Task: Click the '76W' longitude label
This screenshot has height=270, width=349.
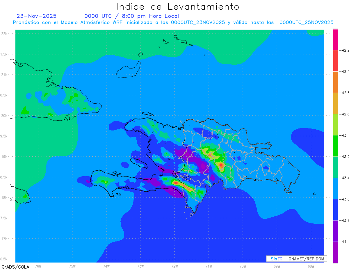Action: 38,266
